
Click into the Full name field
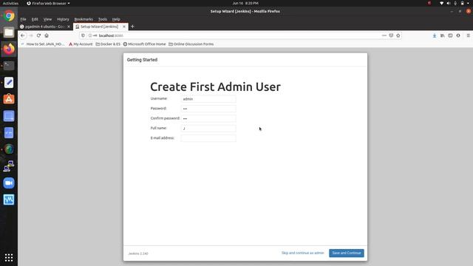[208, 129]
